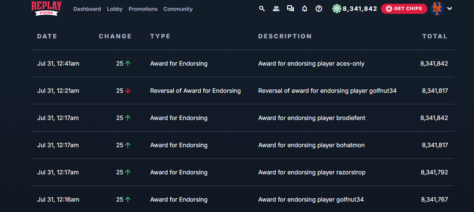
Task: Click the red down arrow for the reversal
Action: (128, 91)
